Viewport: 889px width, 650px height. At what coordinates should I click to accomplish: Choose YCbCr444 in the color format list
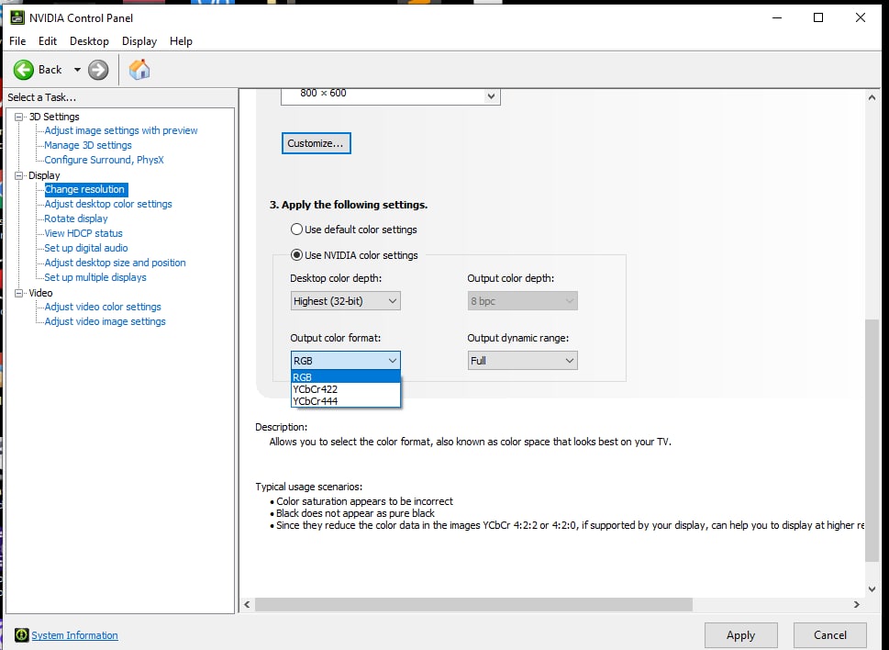[345, 401]
